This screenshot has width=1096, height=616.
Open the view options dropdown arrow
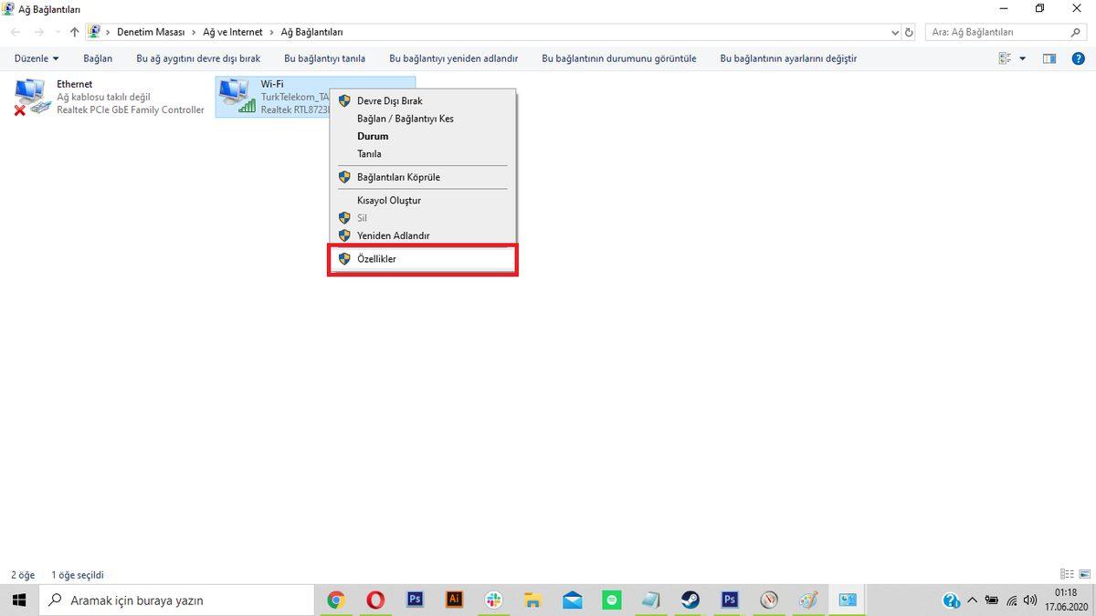[1022, 58]
